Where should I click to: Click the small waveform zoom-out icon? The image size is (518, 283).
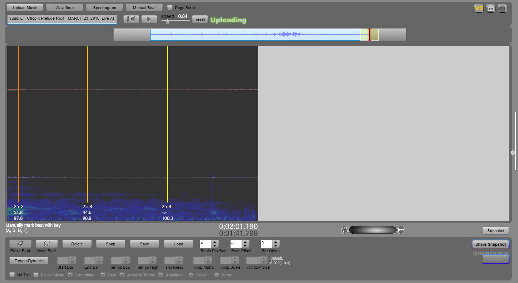click(x=345, y=230)
